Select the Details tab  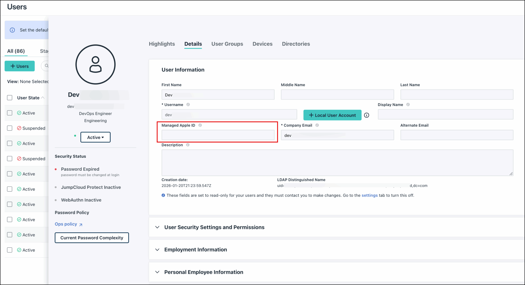pos(193,44)
